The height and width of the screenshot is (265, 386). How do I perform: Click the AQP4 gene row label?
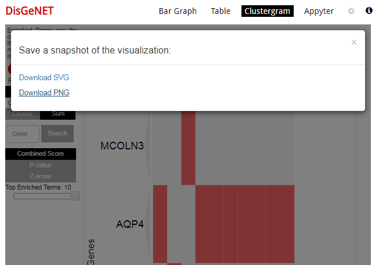[x=129, y=224]
